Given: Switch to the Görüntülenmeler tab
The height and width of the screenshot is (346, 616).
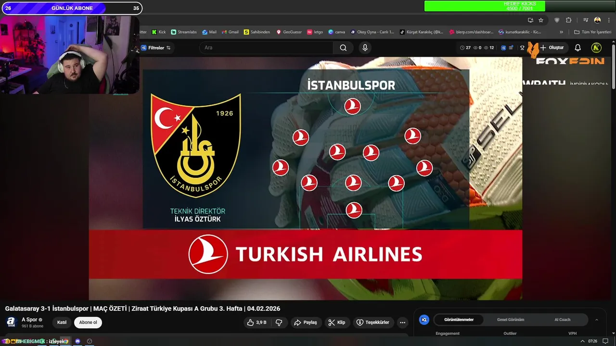Looking at the screenshot, I should 459,320.
